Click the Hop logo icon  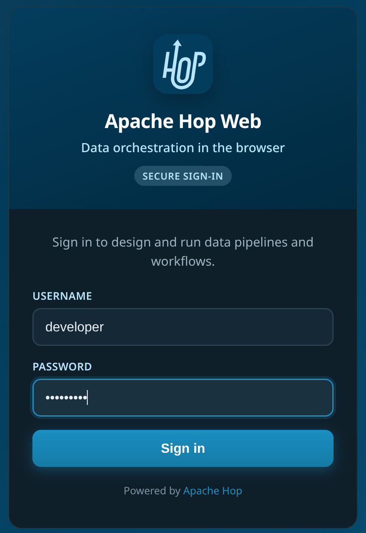(x=183, y=64)
